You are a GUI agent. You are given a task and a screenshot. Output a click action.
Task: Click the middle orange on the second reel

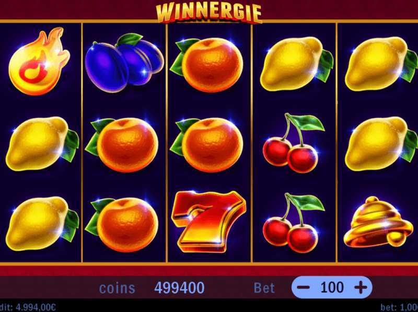[122, 145]
